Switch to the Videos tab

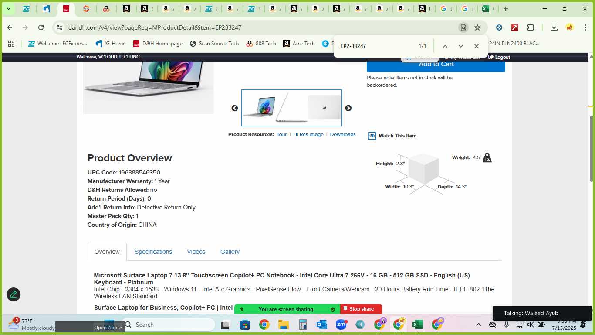(x=196, y=252)
